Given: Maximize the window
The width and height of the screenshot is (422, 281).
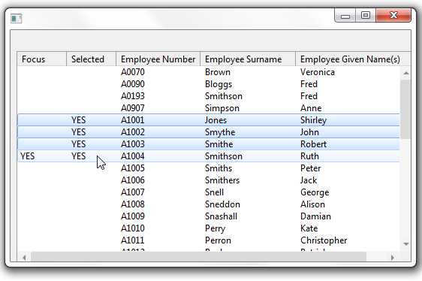Looking at the screenshot, I should (366, 15).
